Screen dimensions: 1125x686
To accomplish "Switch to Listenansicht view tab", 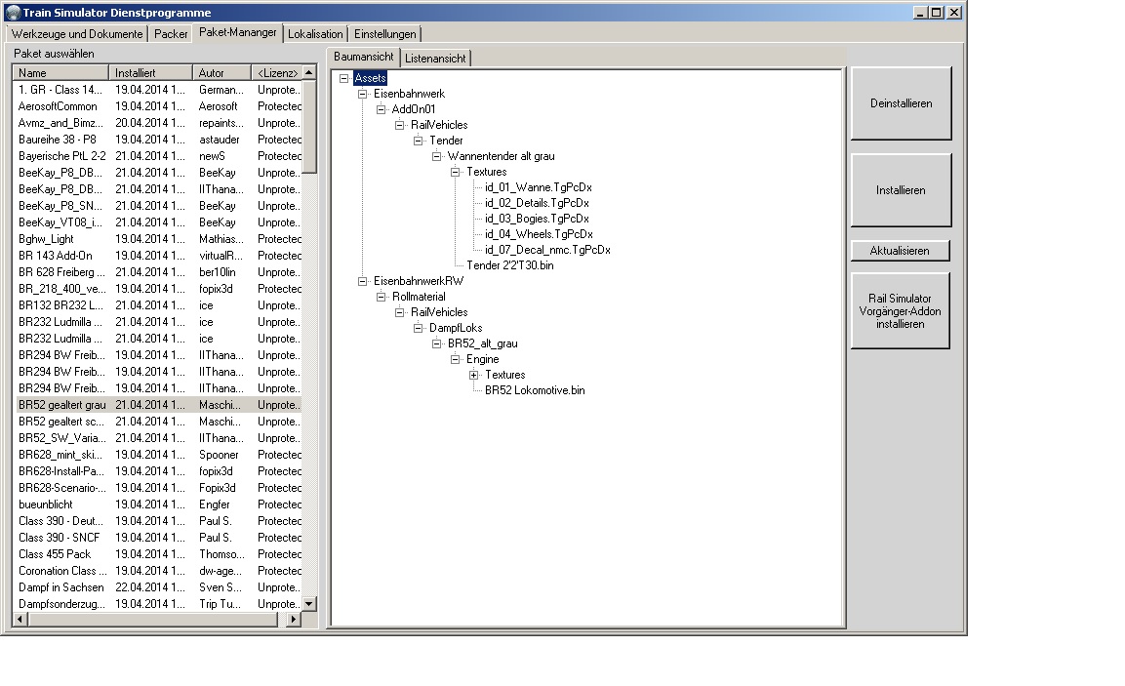I will coord(435,59).
